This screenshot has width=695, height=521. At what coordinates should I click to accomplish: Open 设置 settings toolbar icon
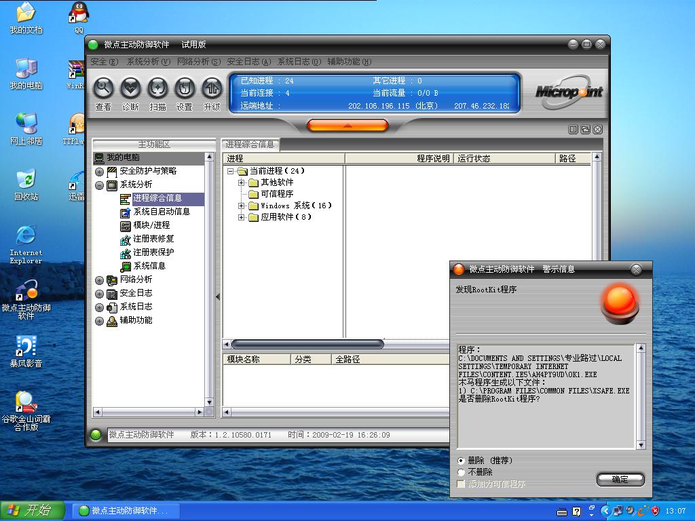185,88
